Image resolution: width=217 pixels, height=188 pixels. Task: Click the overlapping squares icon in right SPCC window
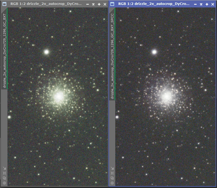(112, 178)
